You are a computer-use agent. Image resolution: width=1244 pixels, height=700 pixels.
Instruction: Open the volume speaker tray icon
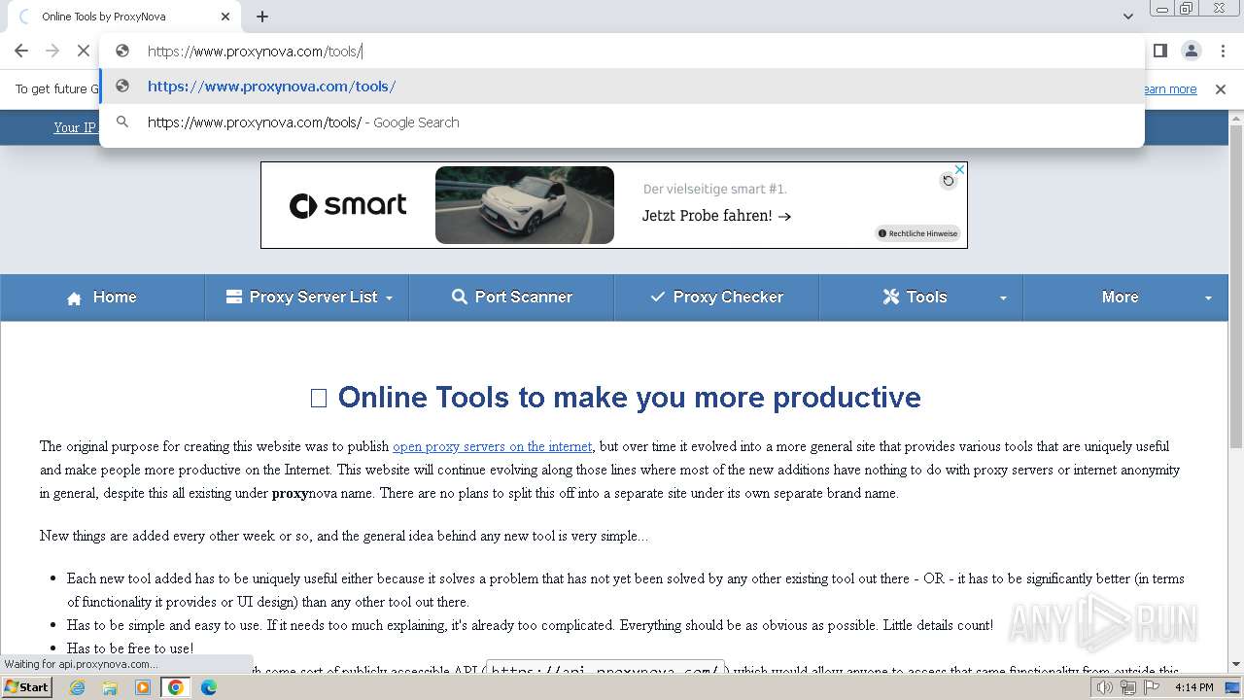pyautogui.click(x=1105, y=687)
